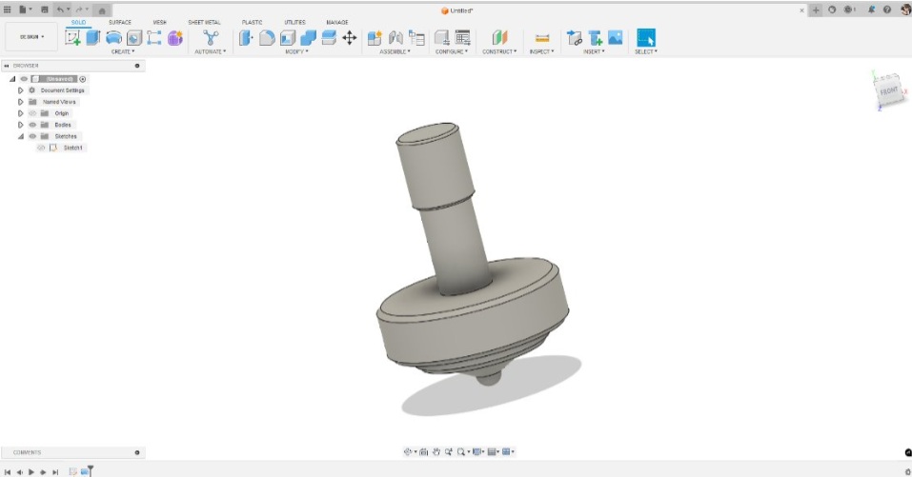Click the Home icon
Screen dimensions: 912x477
(102, 10)
